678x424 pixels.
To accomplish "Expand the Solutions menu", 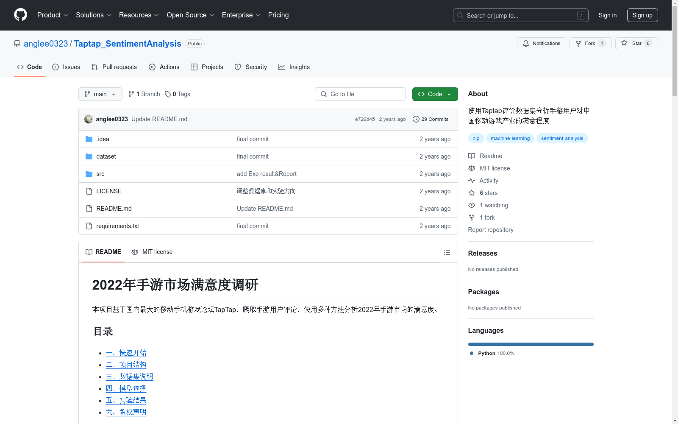I will pos(94,15).
